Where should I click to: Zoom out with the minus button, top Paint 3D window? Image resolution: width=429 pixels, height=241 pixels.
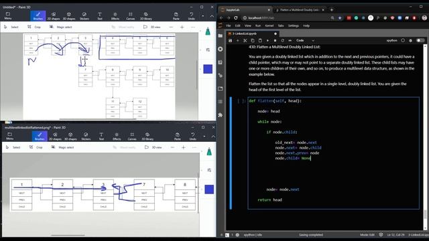click(171, 27)
